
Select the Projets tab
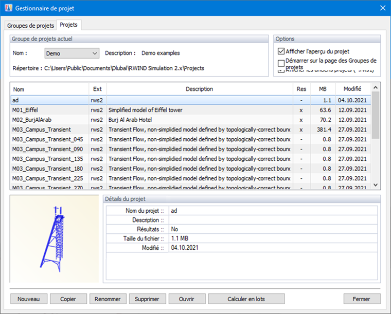tap(68, 25)
